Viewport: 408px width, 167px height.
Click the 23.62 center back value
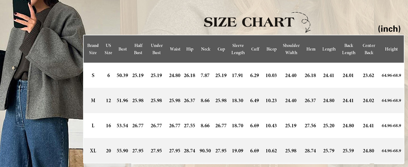coord(368,75)
